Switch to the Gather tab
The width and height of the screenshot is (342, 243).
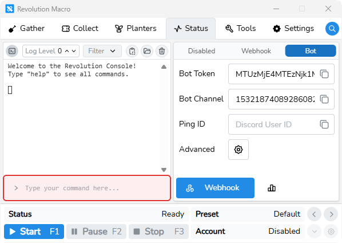coord(26,29)
